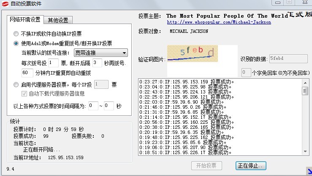Open the 其他设置 tab
312x176 pixels.
pos(58,20)
